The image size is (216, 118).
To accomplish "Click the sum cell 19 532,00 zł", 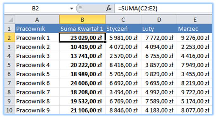I will pyautogui.click(x=82, y=101).
